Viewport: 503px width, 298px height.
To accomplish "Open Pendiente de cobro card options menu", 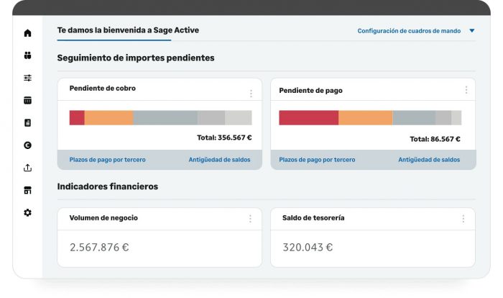I will pos(251,93).
